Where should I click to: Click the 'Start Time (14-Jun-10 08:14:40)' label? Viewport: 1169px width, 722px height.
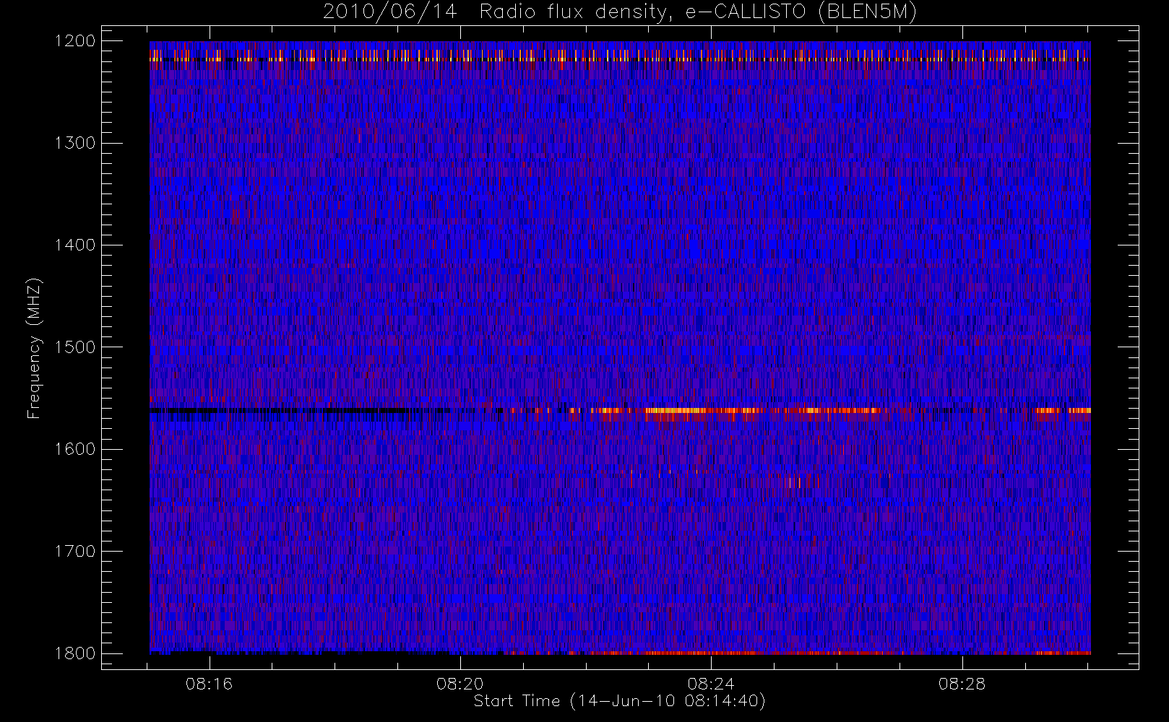620,701
